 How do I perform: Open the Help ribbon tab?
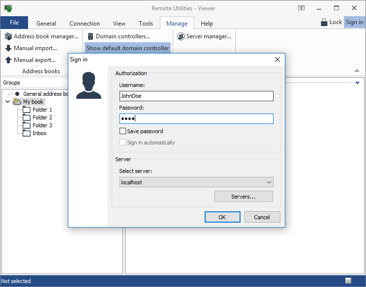tap(207, 24)
